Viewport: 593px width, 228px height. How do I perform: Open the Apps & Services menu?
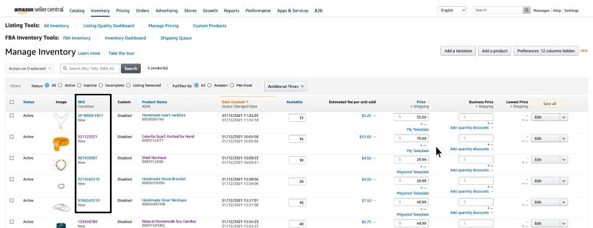click(x=293, y=11)
